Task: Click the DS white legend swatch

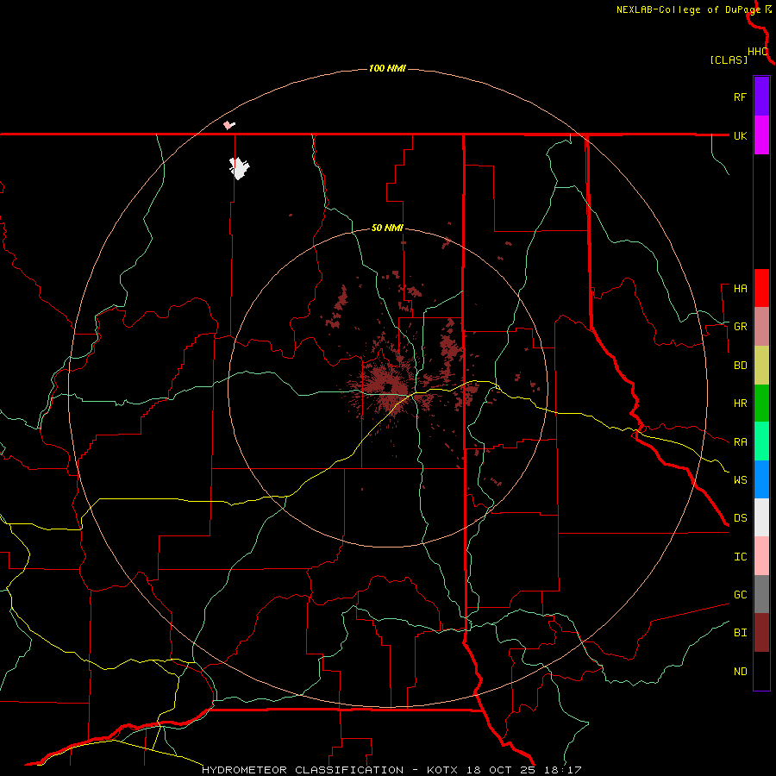Action: (761, 517)
